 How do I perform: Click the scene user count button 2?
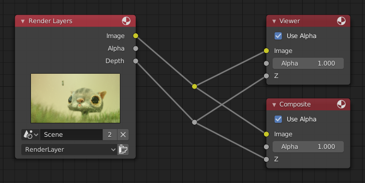coord(110,134)
